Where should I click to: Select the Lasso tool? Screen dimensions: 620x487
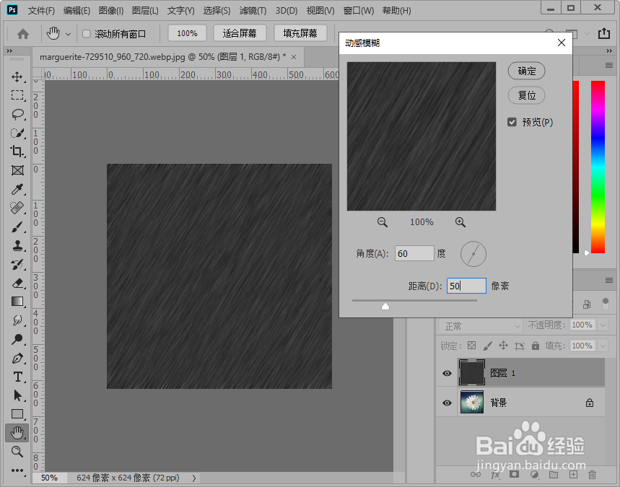click(17, 114)
